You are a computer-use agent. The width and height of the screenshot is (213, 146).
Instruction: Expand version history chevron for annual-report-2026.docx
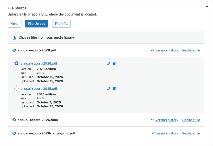pos(152,120)
